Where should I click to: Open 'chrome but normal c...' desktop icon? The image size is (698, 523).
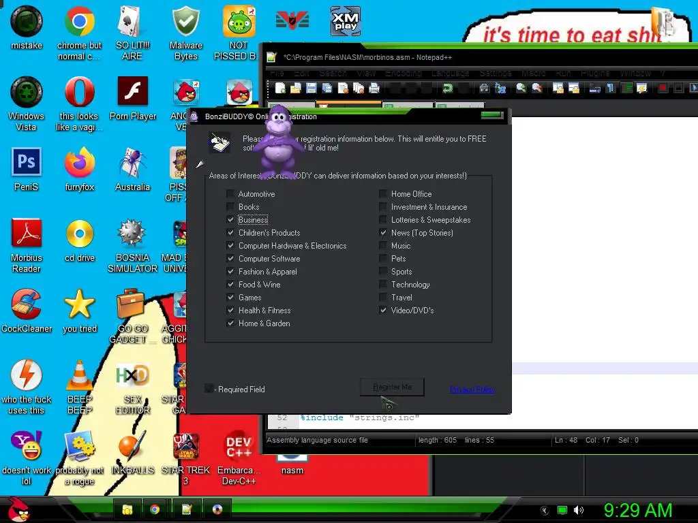click(79, 33)
